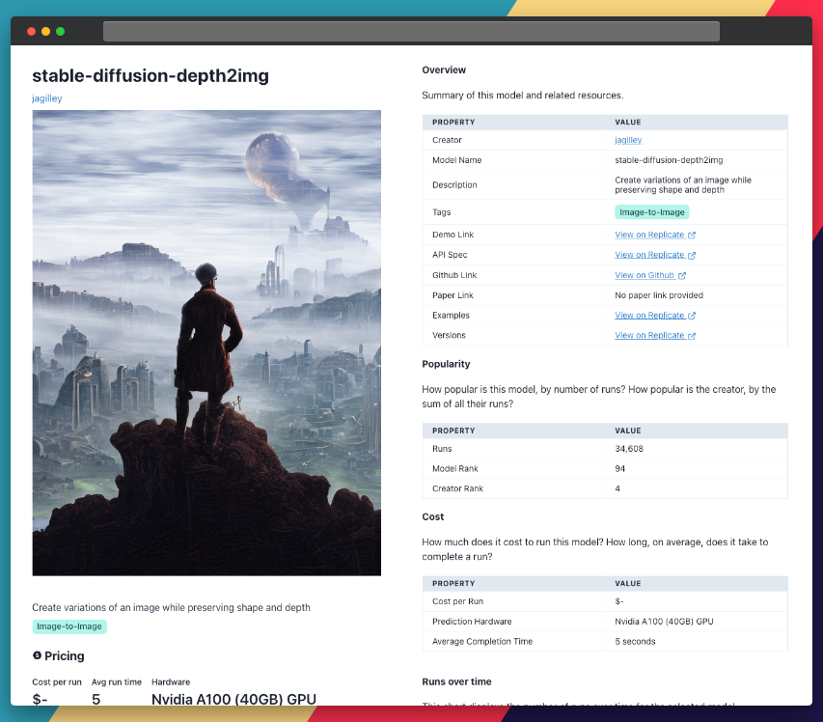The image size is (823, 722).
Task: Click the browser address bar
Action: [411, 32]
